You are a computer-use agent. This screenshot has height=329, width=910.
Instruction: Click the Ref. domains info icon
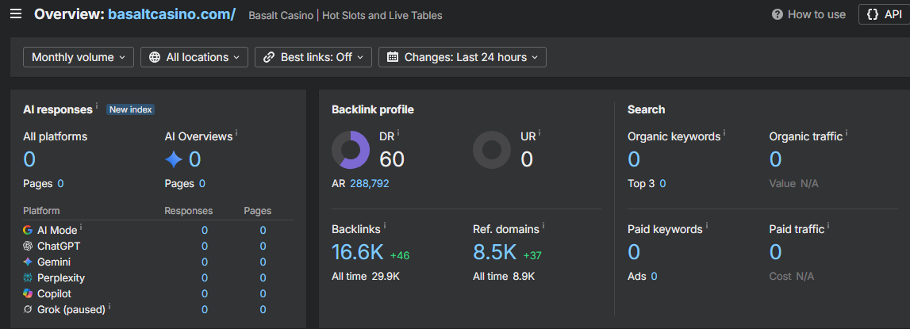click(x=543, y=226)
